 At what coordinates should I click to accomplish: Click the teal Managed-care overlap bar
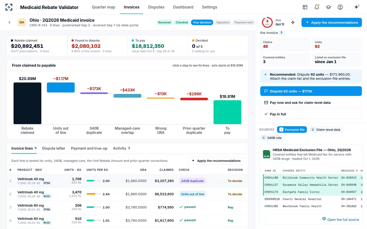click(127, 96)
